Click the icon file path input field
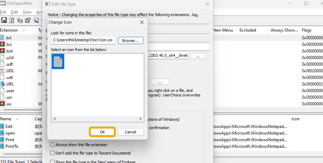Screen dimensions: 323x163 coord(82,40)
